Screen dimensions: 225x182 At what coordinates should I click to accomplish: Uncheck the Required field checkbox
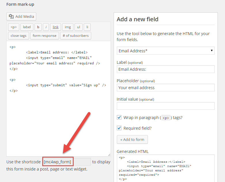click(x=119, y=128)
